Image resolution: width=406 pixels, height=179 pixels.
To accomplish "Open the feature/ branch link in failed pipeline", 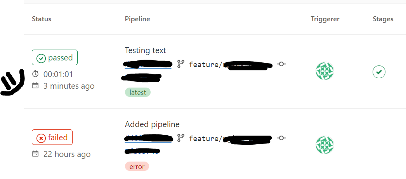I will click(231, 139).
